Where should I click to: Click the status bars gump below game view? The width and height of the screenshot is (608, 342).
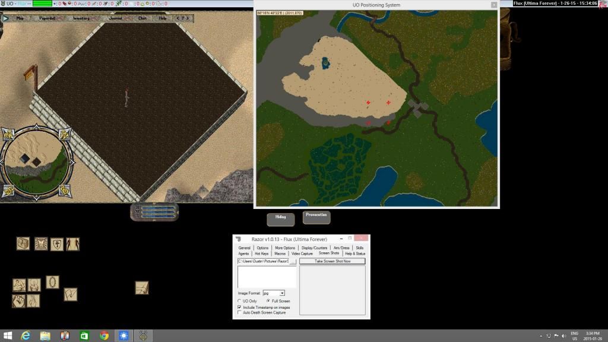[154, 212]
